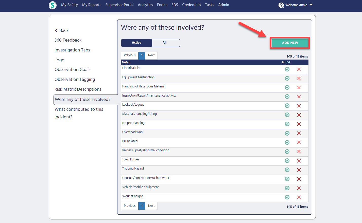
Task: Click top Previous pagination button
Action: pyautogui.click(x=130, y=55)
